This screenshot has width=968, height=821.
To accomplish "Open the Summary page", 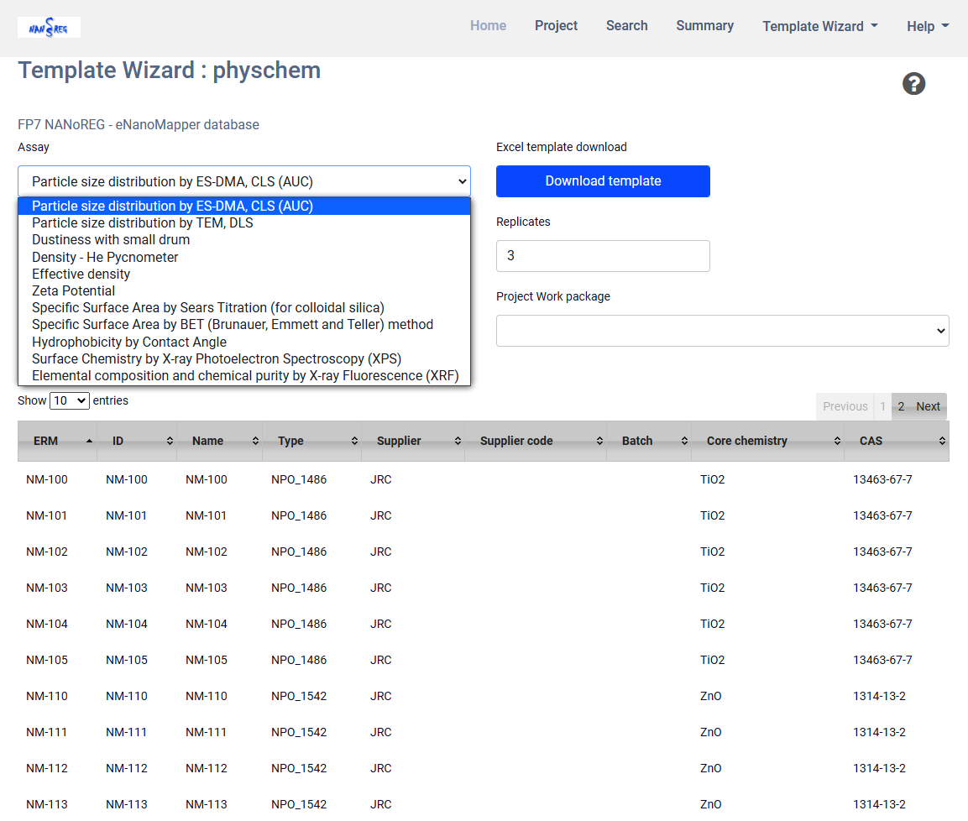I will (704, 26).
